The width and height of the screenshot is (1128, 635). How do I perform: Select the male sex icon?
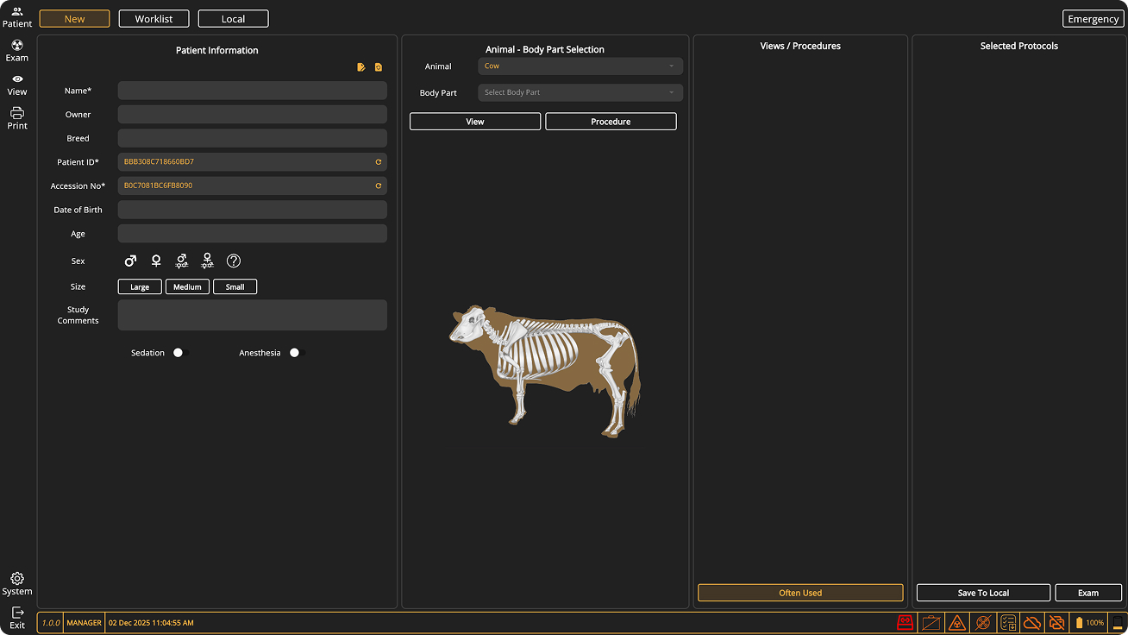coord(130,261)
